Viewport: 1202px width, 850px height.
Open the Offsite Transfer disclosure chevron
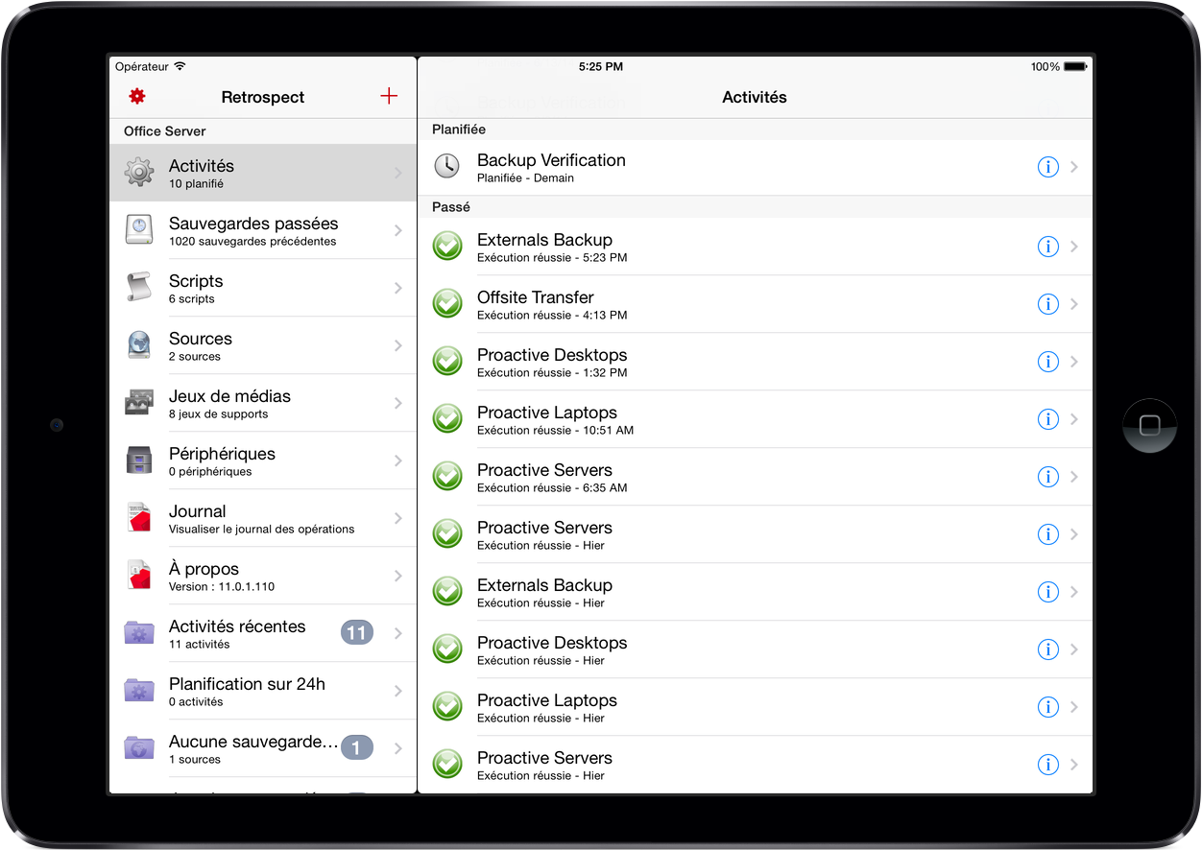pyautogui.click(x=1074, y=304)
